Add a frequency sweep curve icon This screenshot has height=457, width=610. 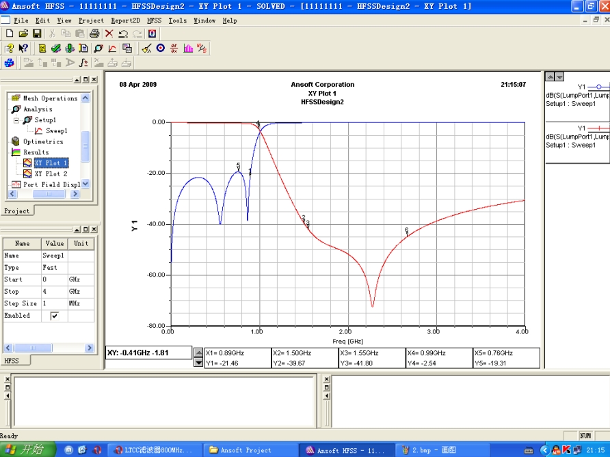[112, 49]
